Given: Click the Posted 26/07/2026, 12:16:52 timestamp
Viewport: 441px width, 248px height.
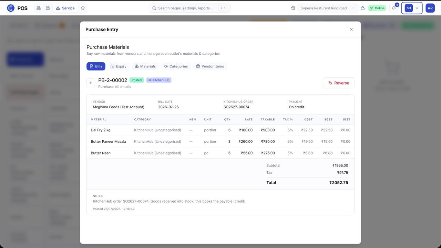Looking at the screenshot, I should coord(114,209).
